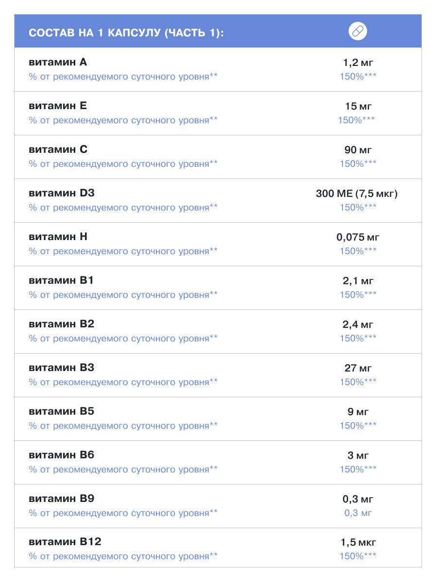Viewport: 437px width, 582px height.
Task: Select the 27 мг value
Action: pos(358,368)
